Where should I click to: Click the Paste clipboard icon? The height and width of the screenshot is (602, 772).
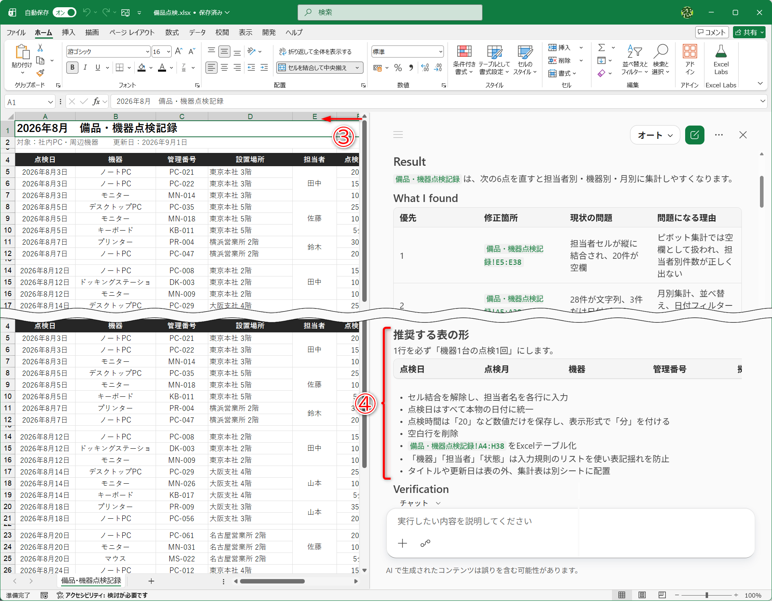tap(22, 52)
